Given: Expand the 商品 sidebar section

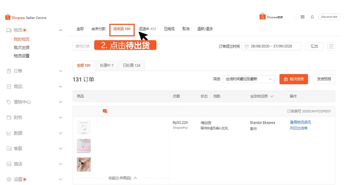Looking at the screenshot, I should pos(61,87).
